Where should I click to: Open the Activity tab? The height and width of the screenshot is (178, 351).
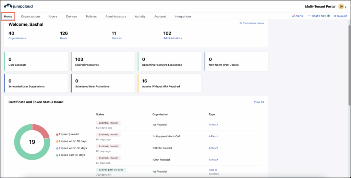pyautogui.click(x=140, y=16)
